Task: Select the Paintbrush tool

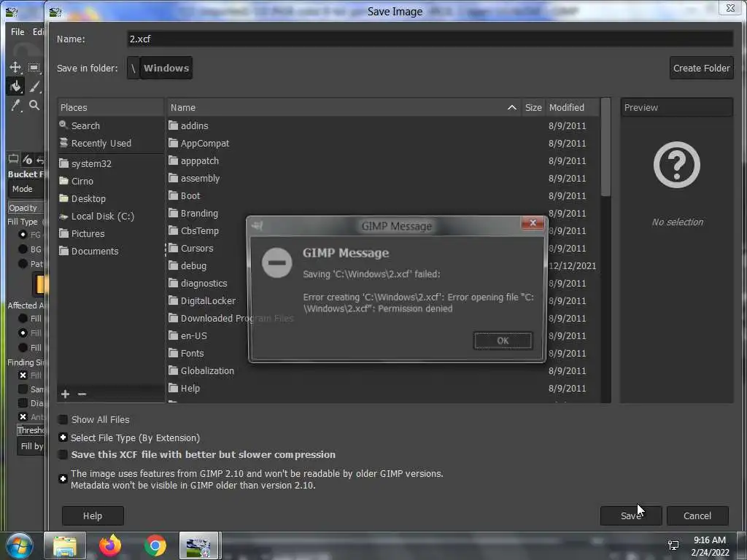Action: 34,86
